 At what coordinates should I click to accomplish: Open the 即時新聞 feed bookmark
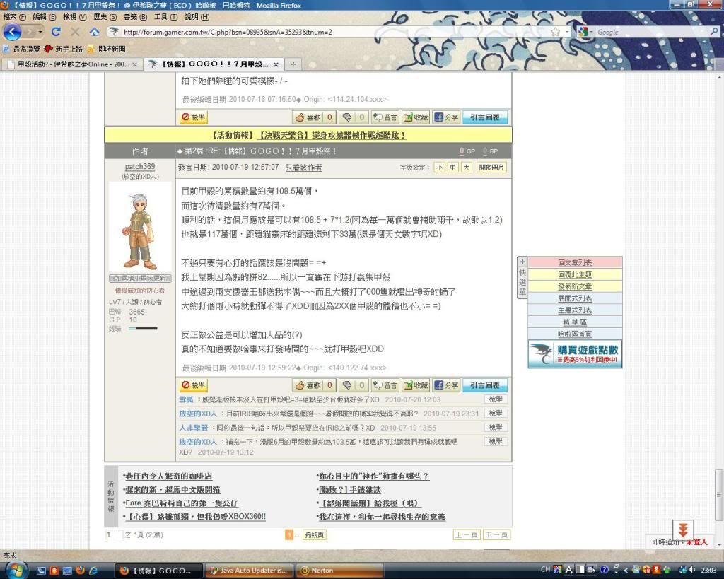[106, 49]
